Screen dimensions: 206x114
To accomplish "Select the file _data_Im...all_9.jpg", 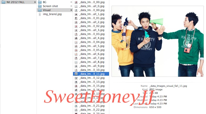I will point(91,66).
